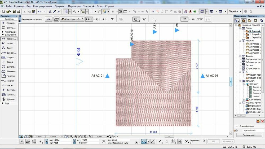Image resolution: width=265 pixels, height=149 pixels.
Task: Select the Линия drawing tool
Action: point(9,62)
